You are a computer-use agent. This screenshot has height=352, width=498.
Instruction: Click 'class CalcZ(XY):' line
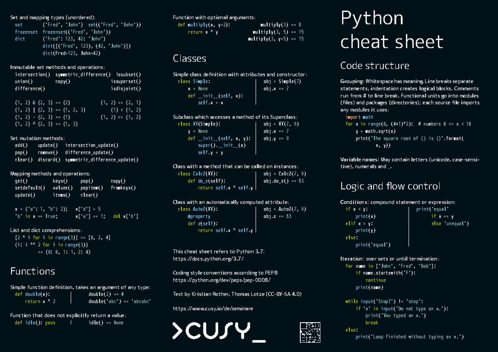pyautogui.click(x=198, y=174)
